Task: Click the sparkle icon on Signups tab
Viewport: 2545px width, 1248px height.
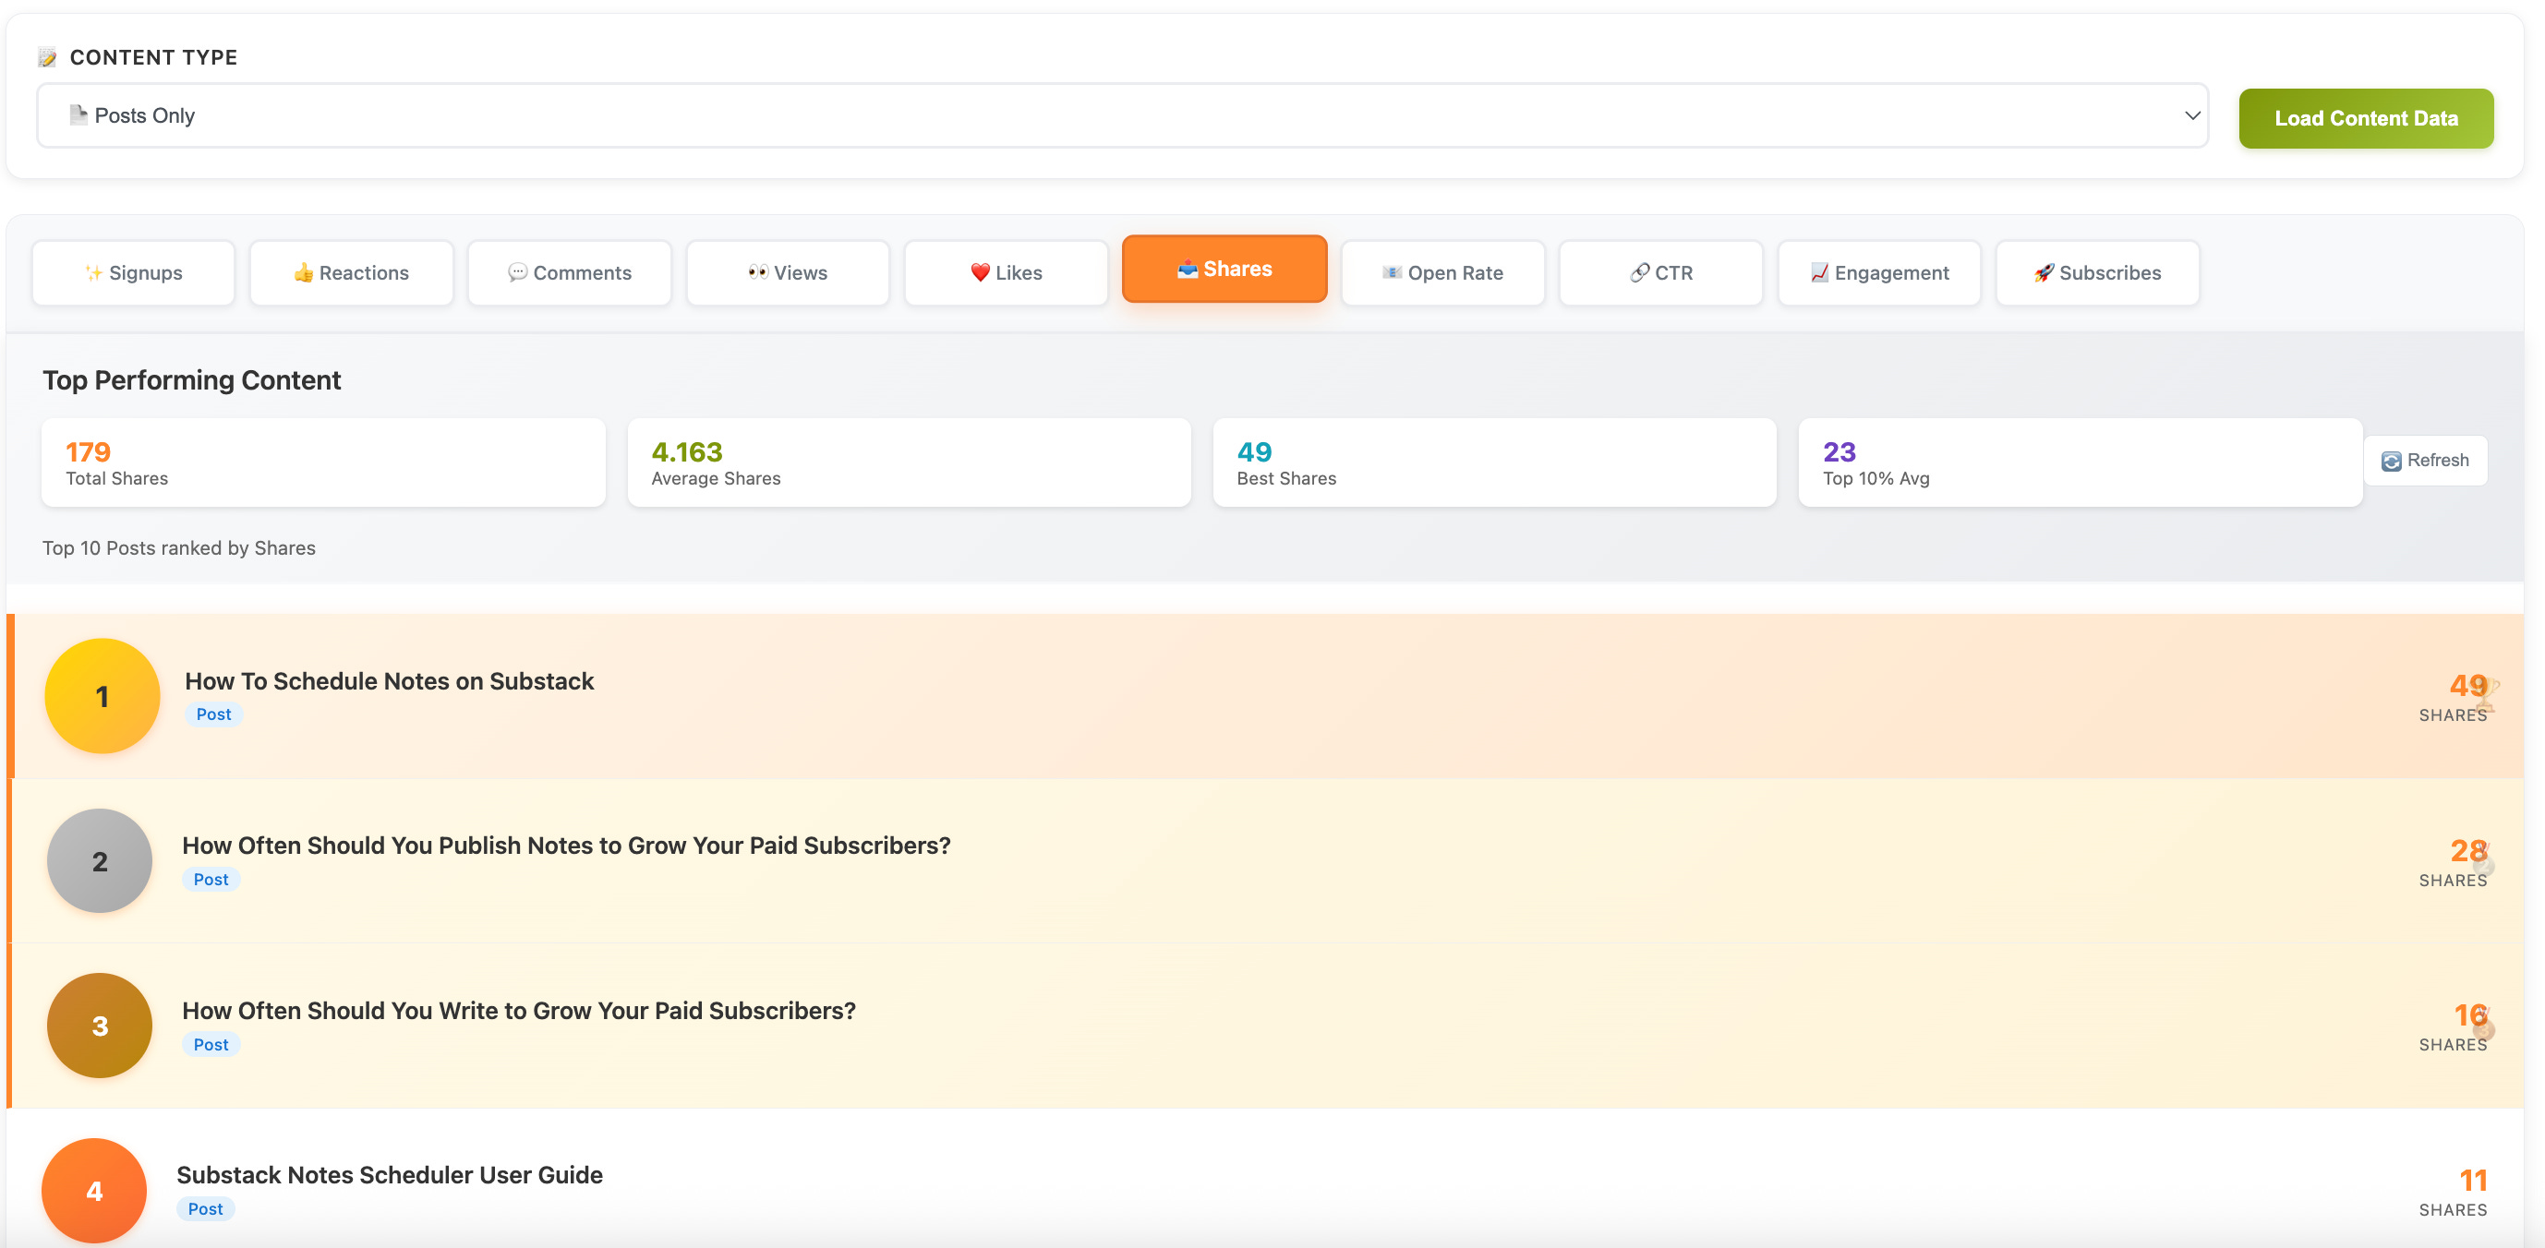Action: (x=93, y=272)
